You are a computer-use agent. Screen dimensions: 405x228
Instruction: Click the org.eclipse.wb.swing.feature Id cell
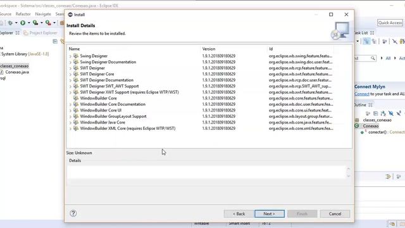coord(301,56)
